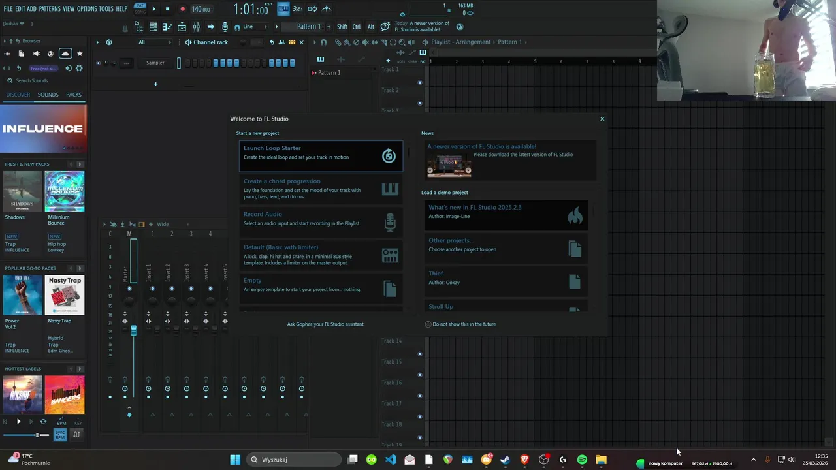Switch to the DISCOVER tab
This screenshot has width=836, height=470.
pyautogui.click(x=18, y=95)
